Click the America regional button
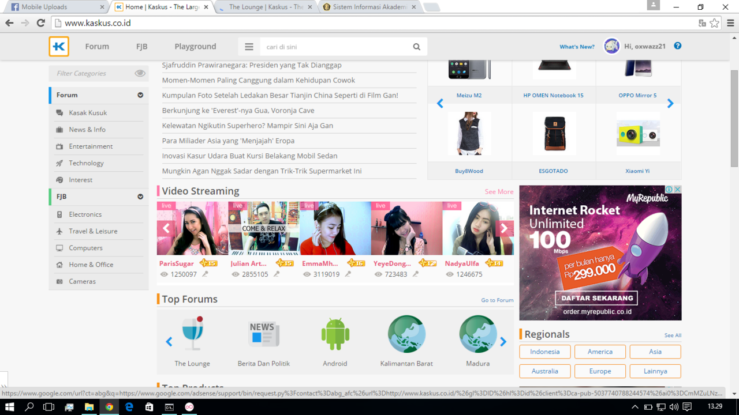The image size is (739, 415). pos(600,352)
